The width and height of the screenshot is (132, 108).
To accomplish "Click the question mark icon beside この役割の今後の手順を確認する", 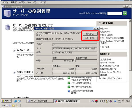I will 69,91.
